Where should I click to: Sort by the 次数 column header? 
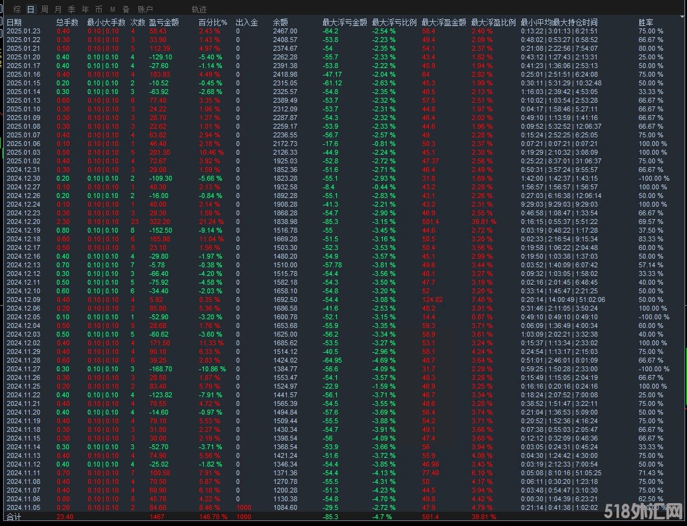[138, 22]
